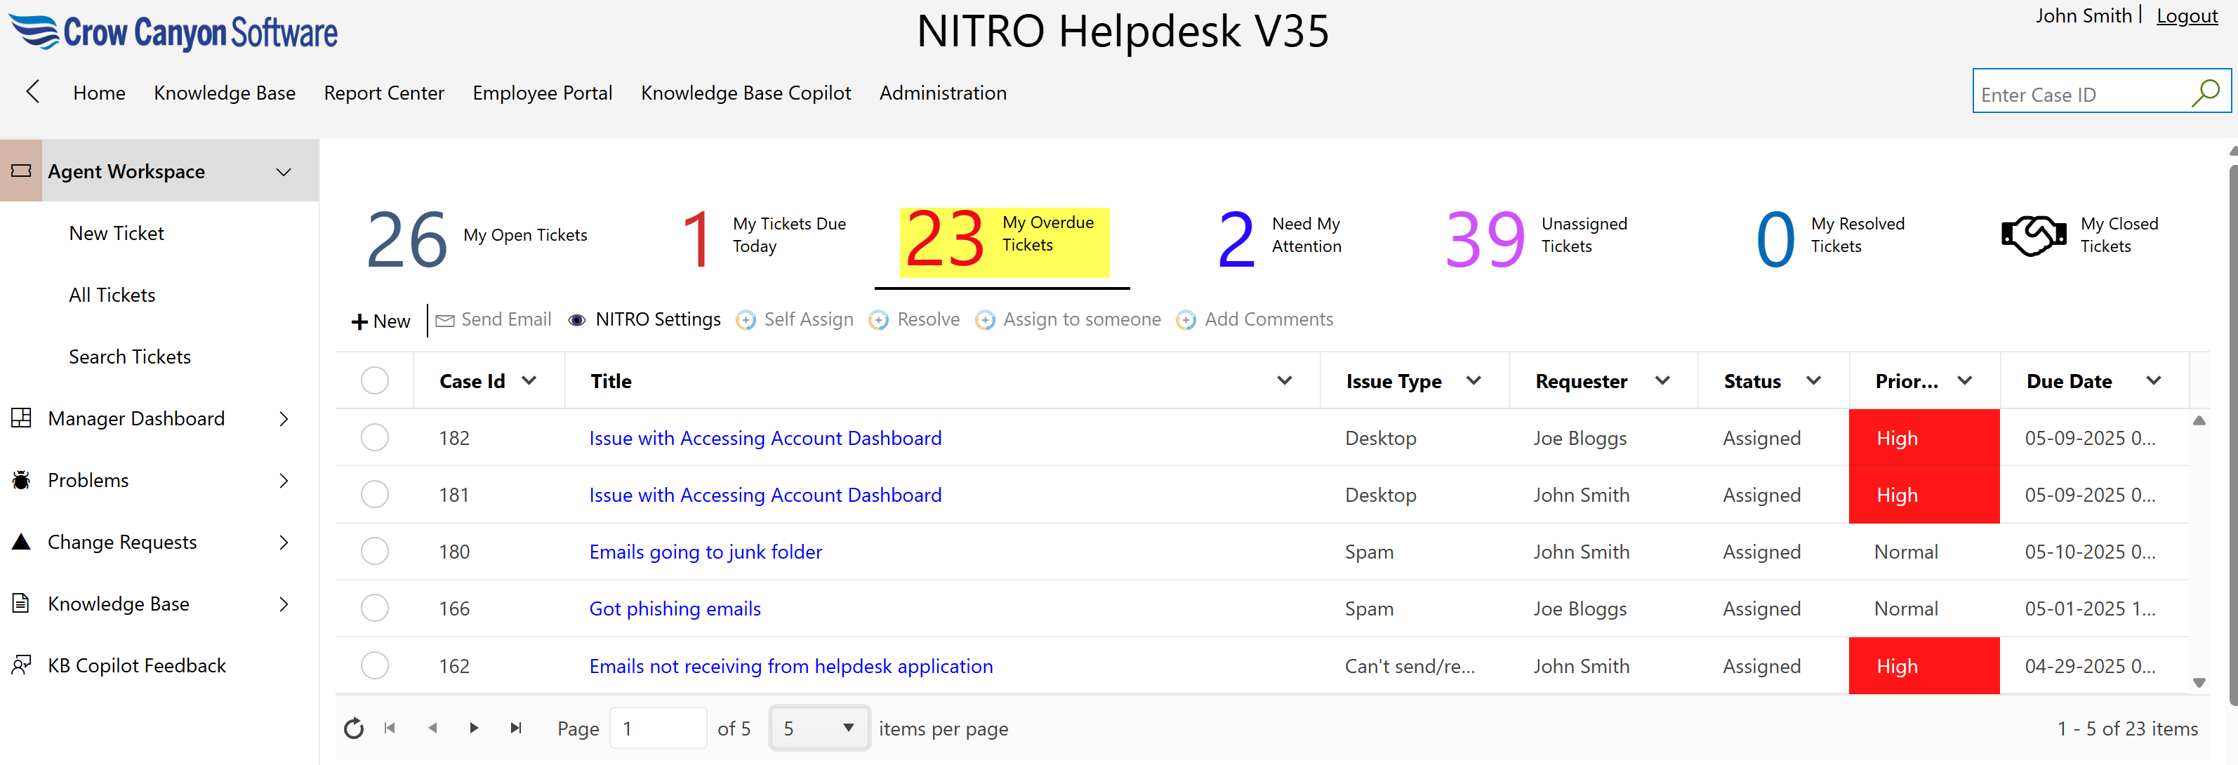Open the items per page dropdown
The height and width of the screenshot is (765, 2238).
819,728
